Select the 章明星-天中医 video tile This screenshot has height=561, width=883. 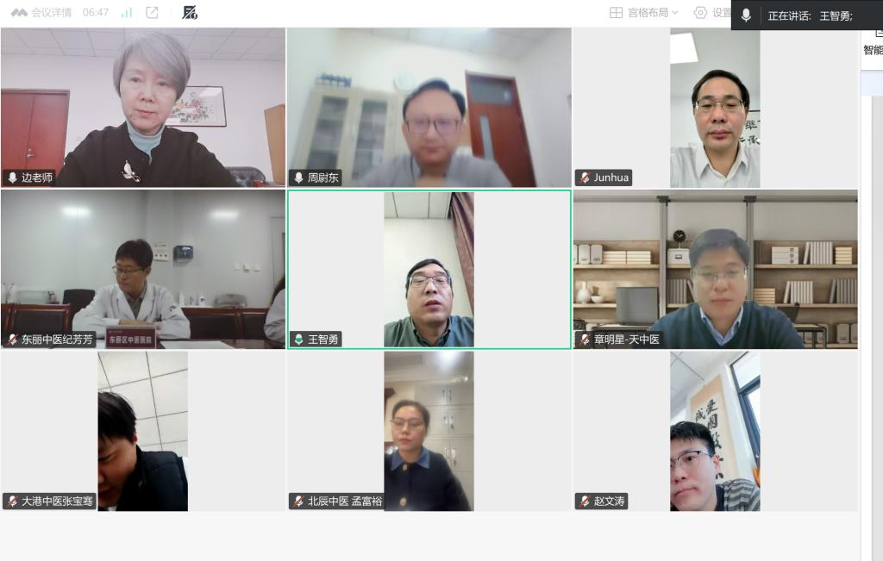[x=715, y=269]
